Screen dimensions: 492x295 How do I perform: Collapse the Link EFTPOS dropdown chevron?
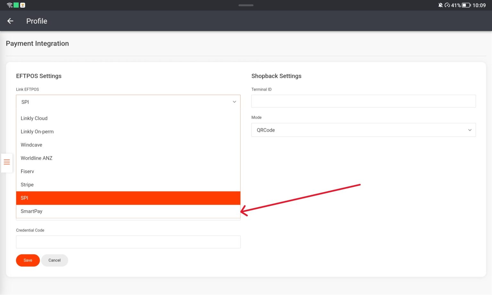tap(234, 102)
